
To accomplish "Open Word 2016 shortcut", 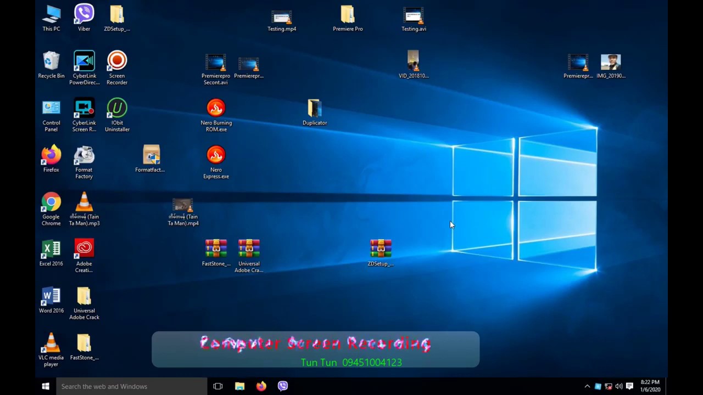I will click(x=51, y=300).
